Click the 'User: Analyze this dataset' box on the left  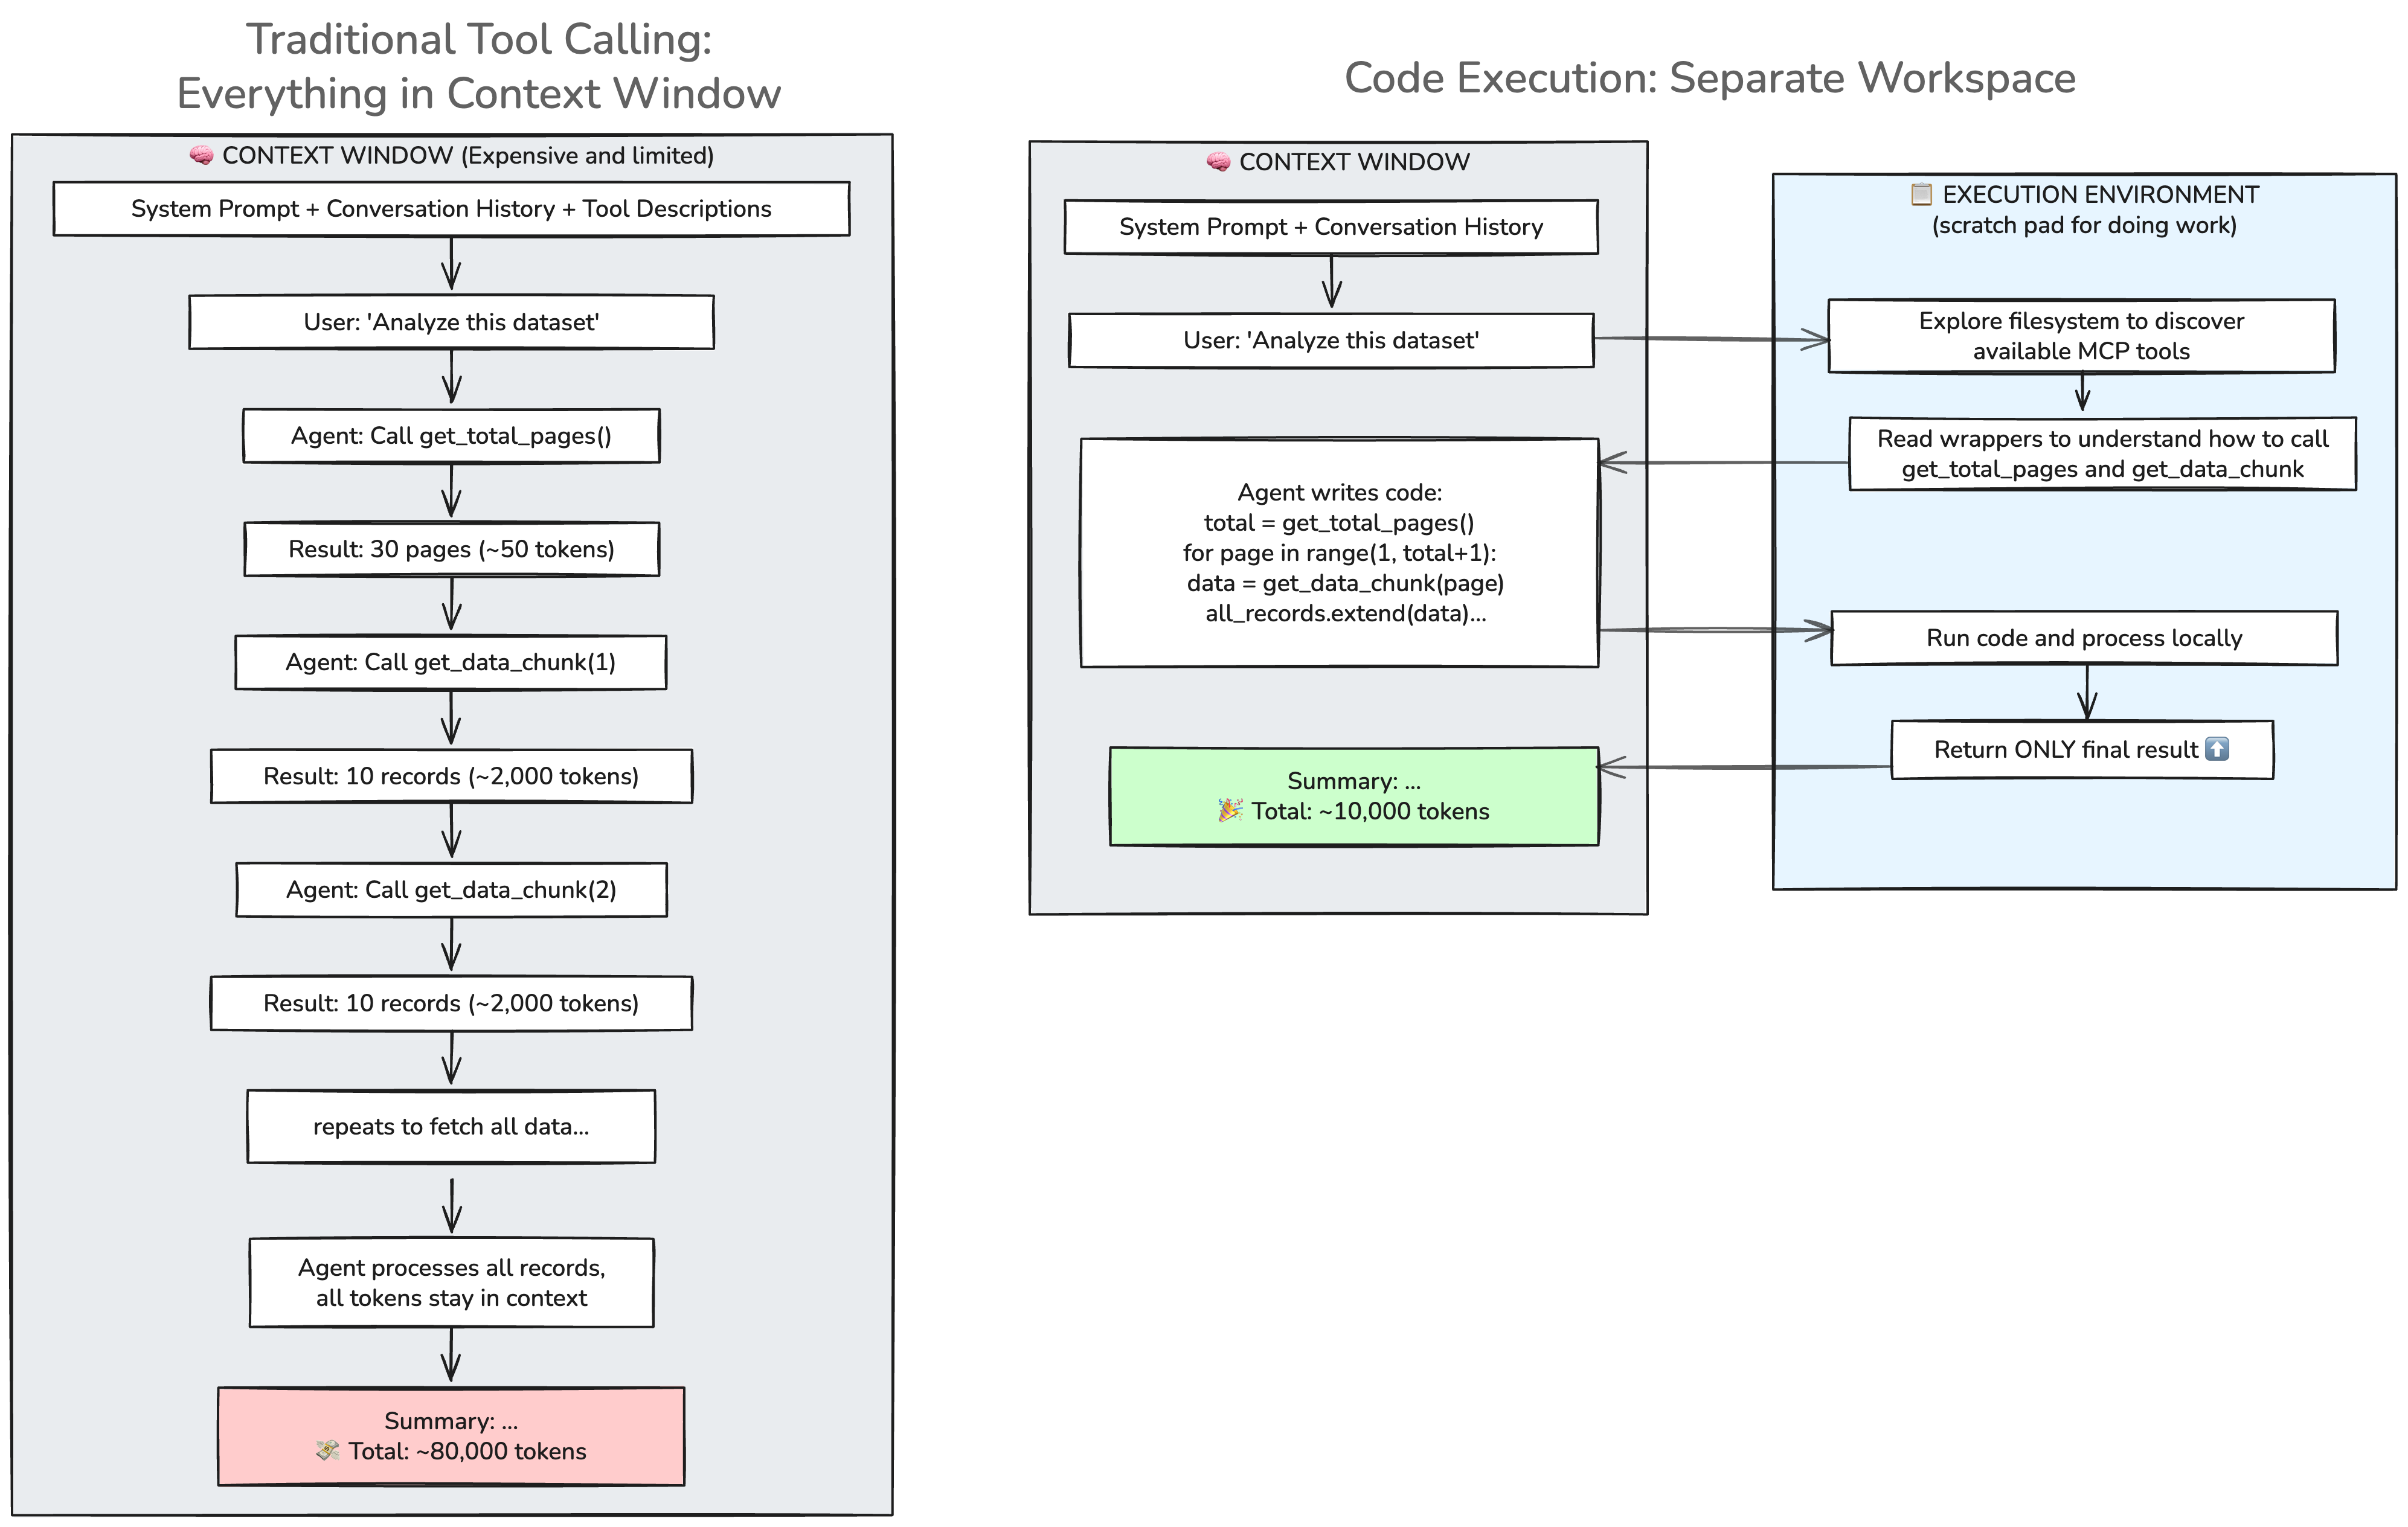453,322
